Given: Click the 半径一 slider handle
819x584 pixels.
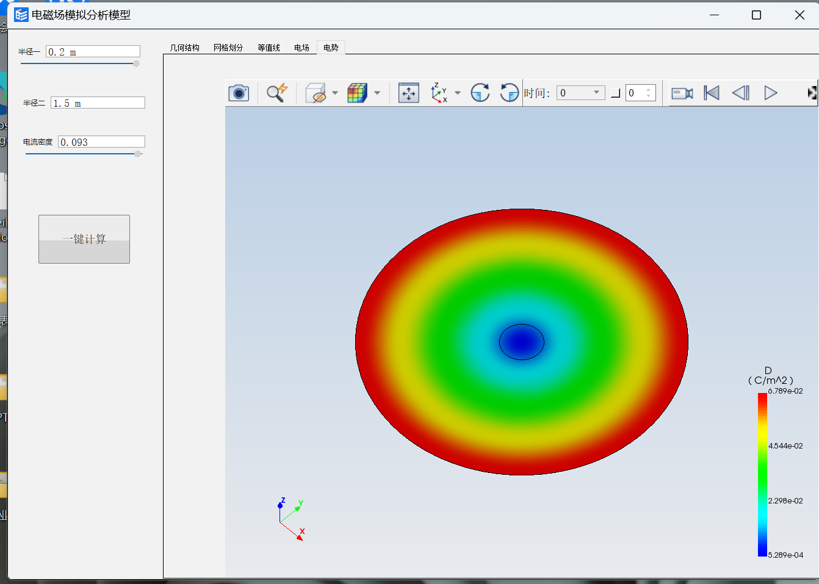Looking at the screenshot, I should click(x=136, y=63).
